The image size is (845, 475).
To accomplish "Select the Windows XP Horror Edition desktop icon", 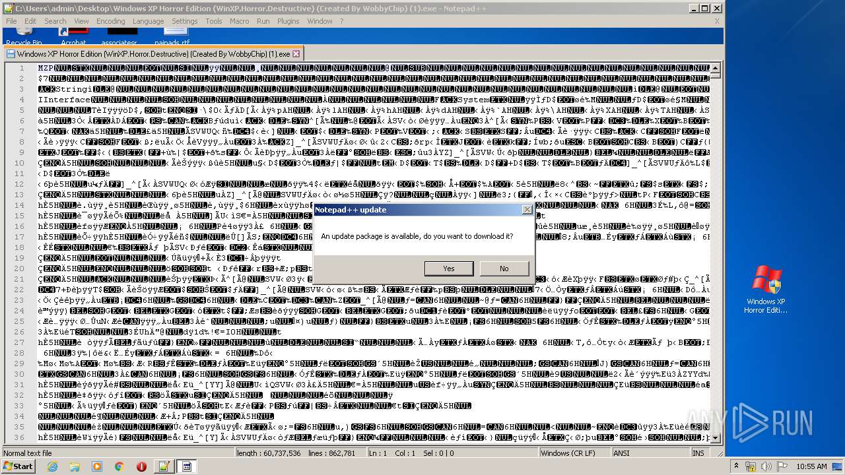I will pyautogui.click(x=766, y=290).
